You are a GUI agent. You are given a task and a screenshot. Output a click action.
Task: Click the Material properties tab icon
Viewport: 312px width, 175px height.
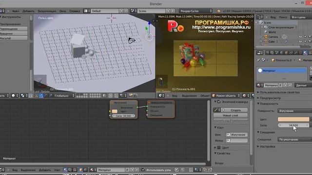[x=305, y=52]
